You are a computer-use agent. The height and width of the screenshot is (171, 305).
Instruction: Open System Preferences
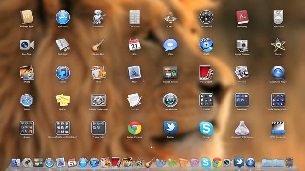pos(99,100)
